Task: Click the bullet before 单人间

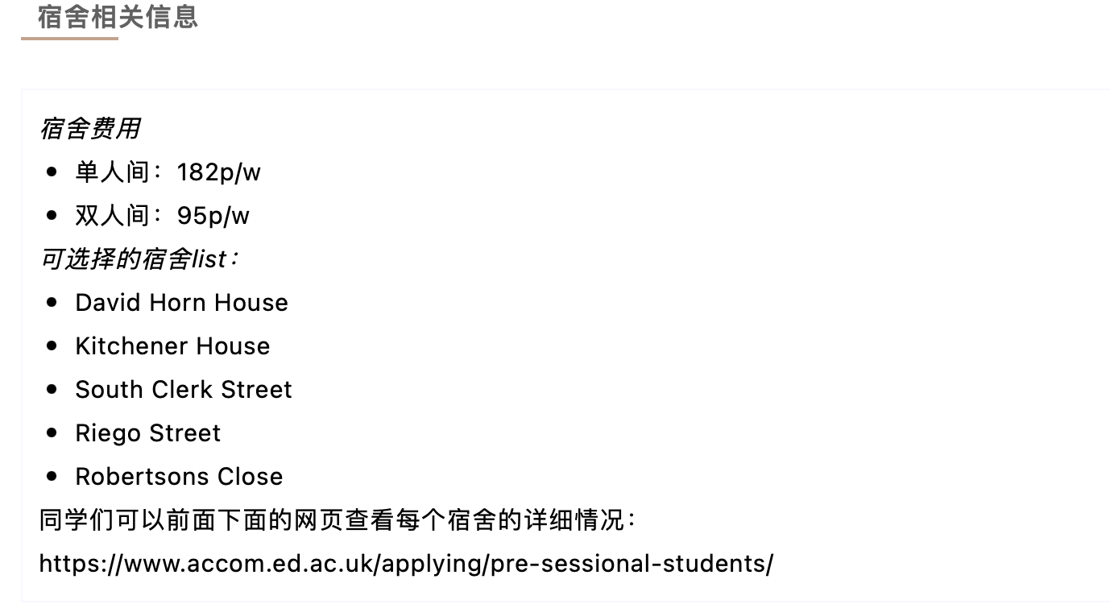Action: coord(52,172)
